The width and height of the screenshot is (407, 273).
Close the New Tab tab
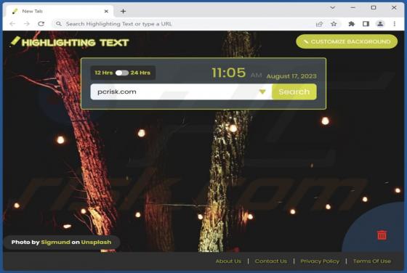click(106, 11)
